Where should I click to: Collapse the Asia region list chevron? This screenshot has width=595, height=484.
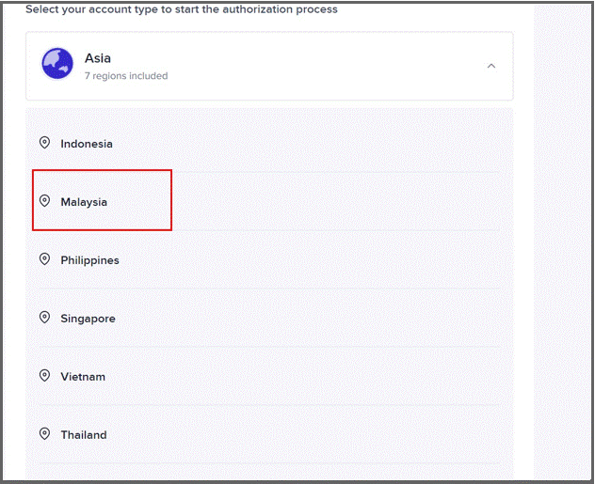pyautogui.click(x=491, y=66)
